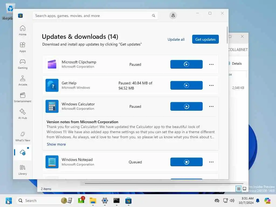Click the taskbar Search box
Viewport: 276px width, 207px height.
coord(45,201)
